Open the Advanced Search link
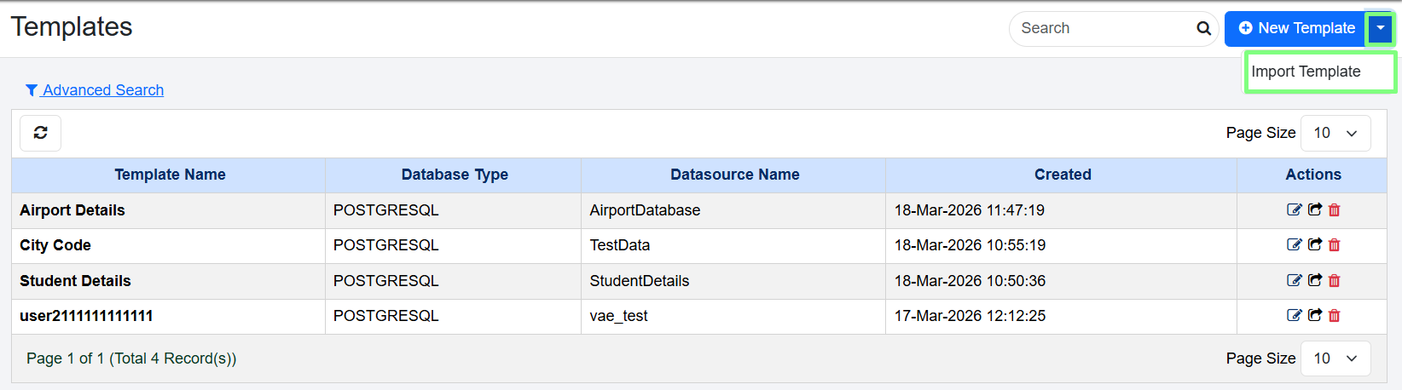This screenshot has height=390, width=1402. [95, 90]
